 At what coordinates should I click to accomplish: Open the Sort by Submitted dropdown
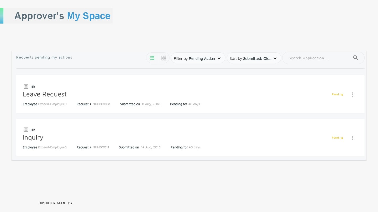click(x=254, y=58)
